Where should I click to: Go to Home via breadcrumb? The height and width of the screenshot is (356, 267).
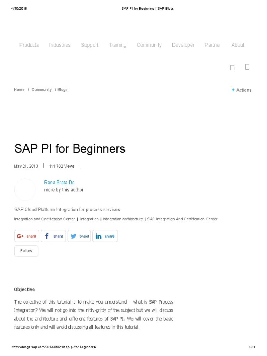click(19, 89)
